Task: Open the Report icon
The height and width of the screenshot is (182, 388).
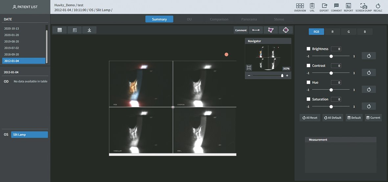Action: (x=348, y=6)
